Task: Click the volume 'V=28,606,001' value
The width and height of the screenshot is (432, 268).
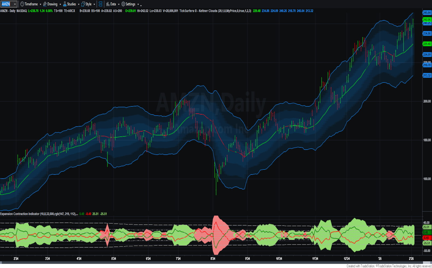Action: pyautogui.click(x=170, y=11)
